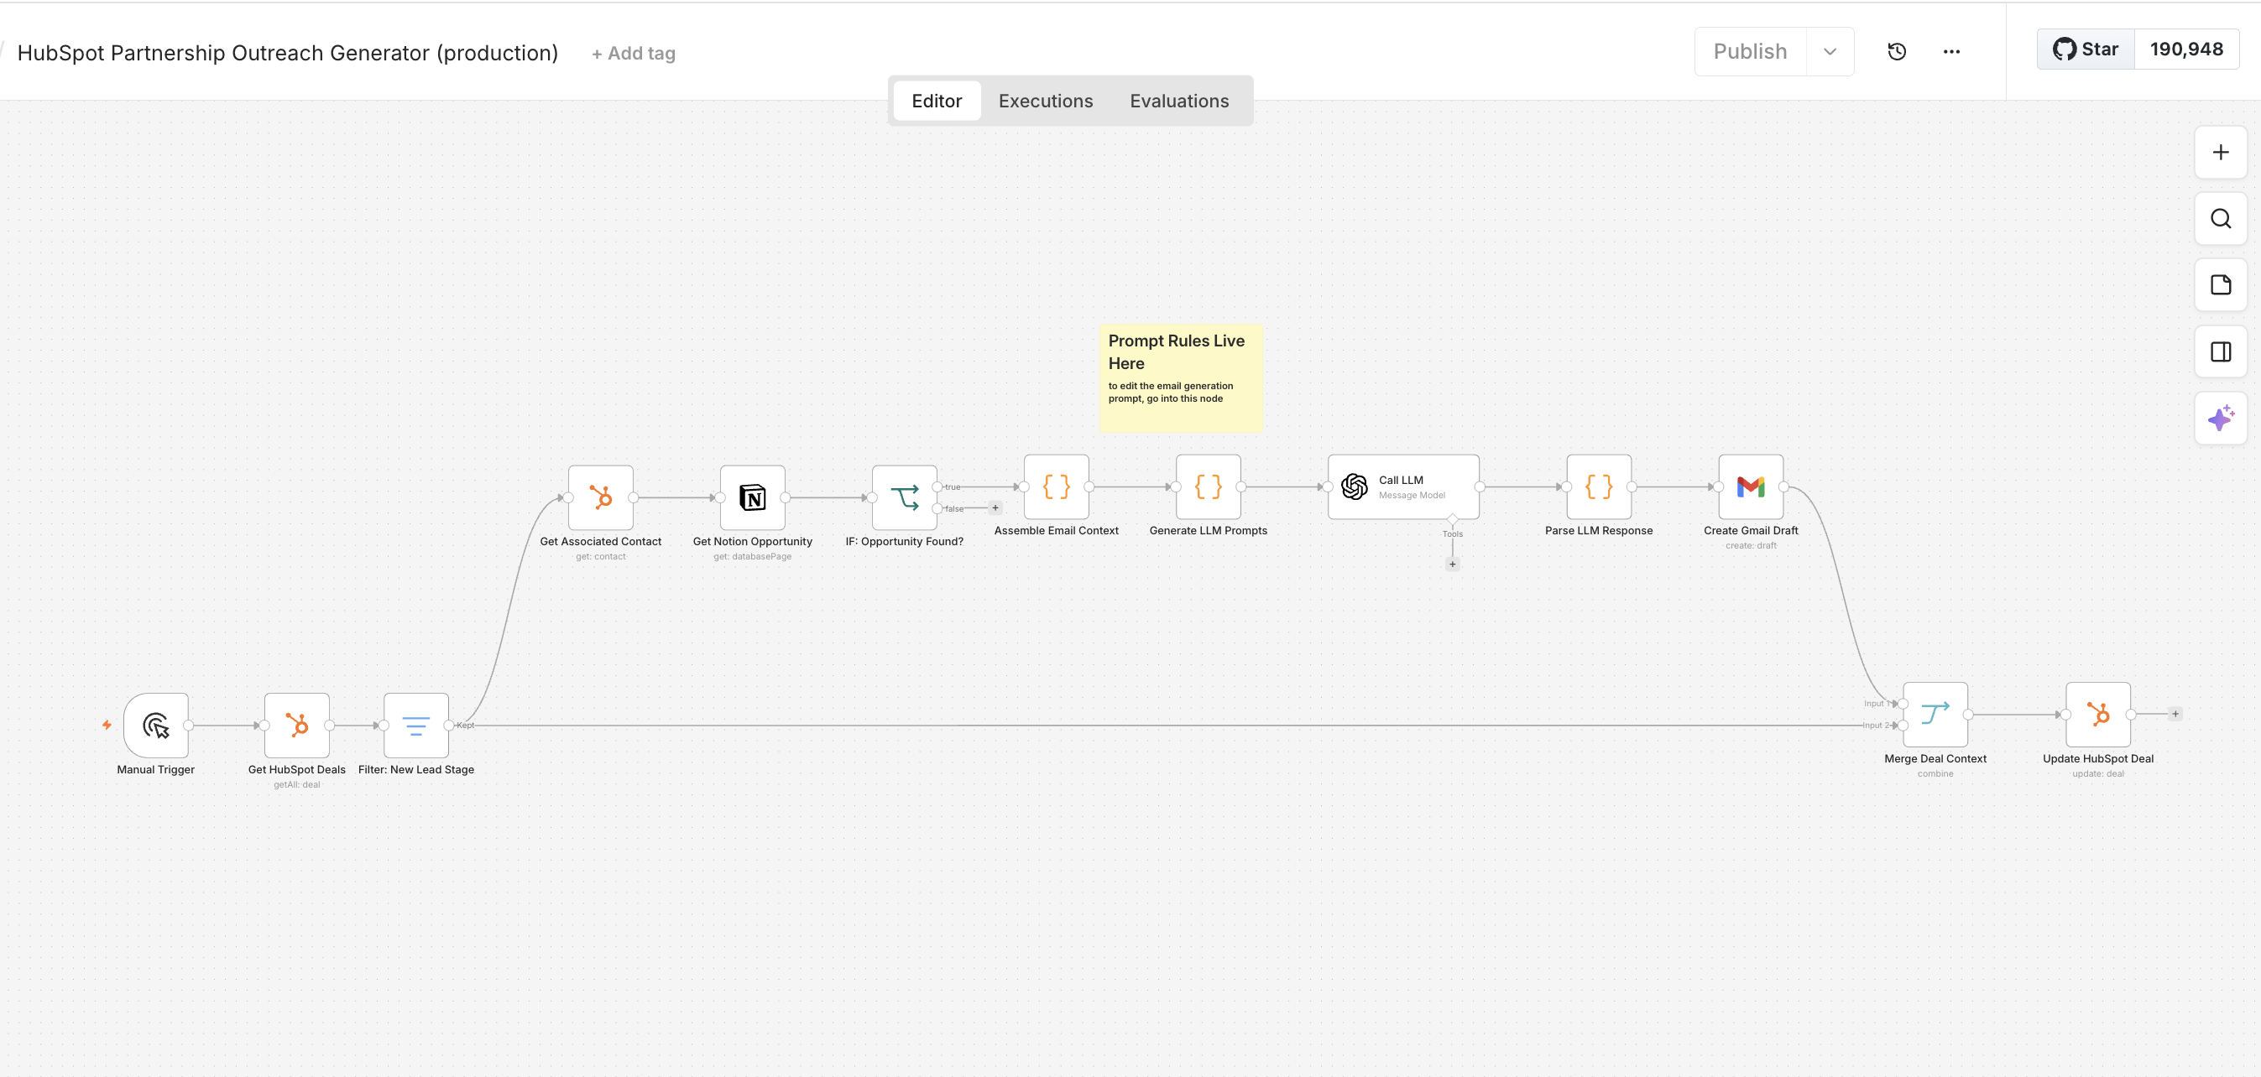Screen dimensions: 2261x1077
Task: Click the GitHub Star button
Action: coord(2086,49)
